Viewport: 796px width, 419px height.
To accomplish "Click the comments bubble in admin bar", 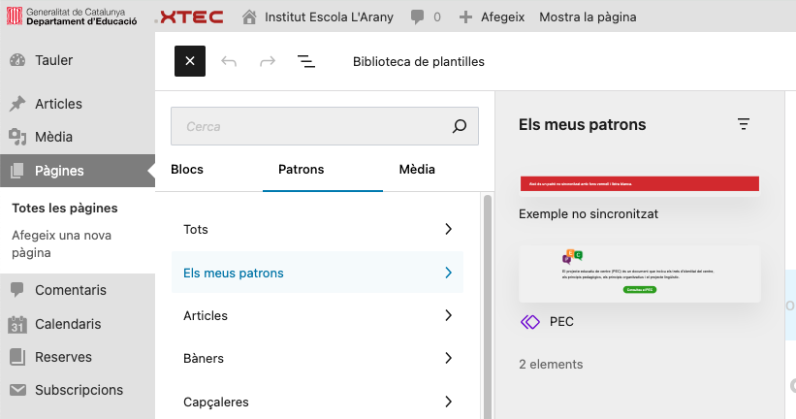I will pos(417,17).
